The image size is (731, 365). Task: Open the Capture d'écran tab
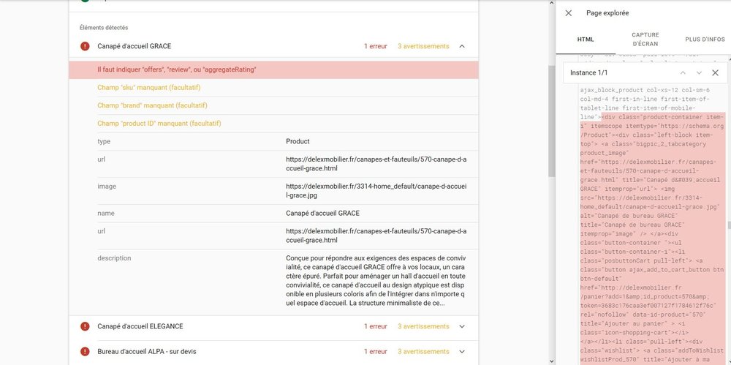pos(645,39)
